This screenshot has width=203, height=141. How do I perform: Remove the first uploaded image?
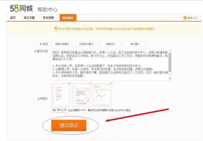pyautogui.click(x=69, y=83)
